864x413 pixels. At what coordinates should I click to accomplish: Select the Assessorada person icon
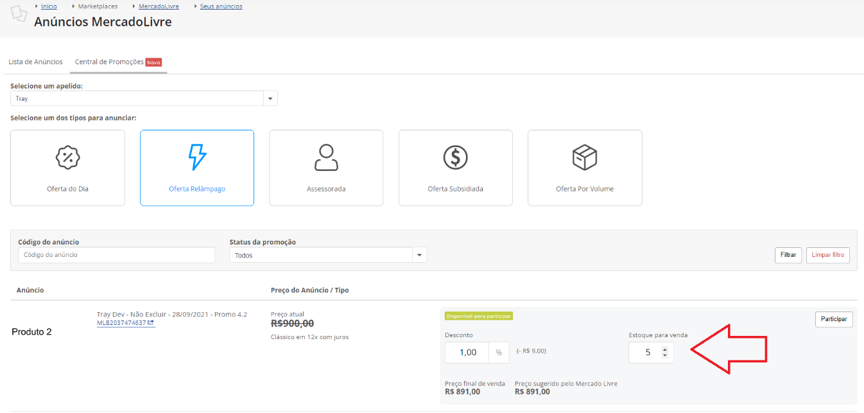pos(326,157)
